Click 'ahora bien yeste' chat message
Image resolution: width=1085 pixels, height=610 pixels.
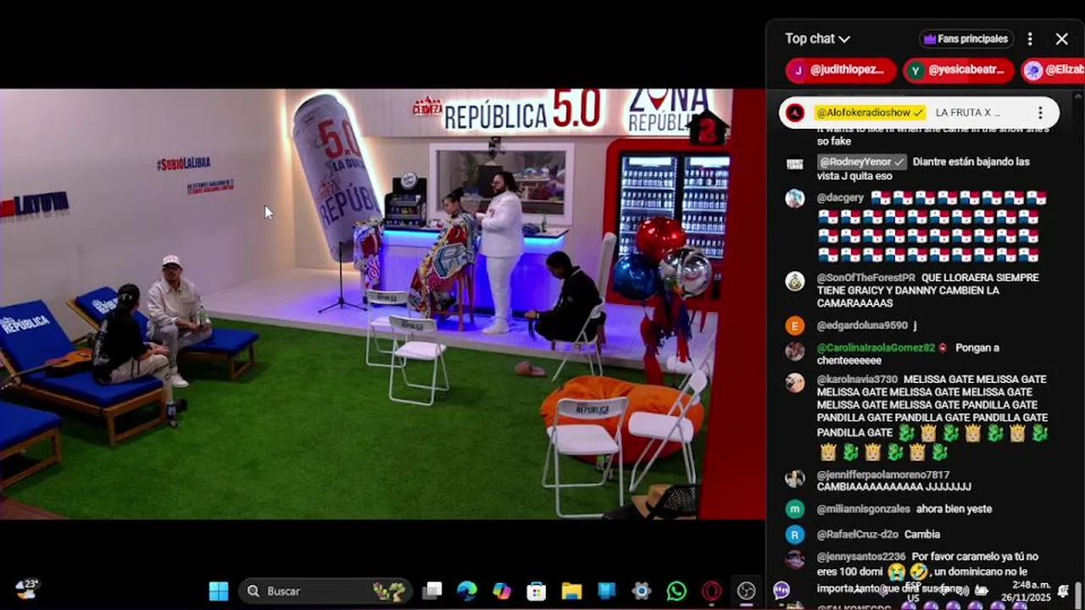954,509
